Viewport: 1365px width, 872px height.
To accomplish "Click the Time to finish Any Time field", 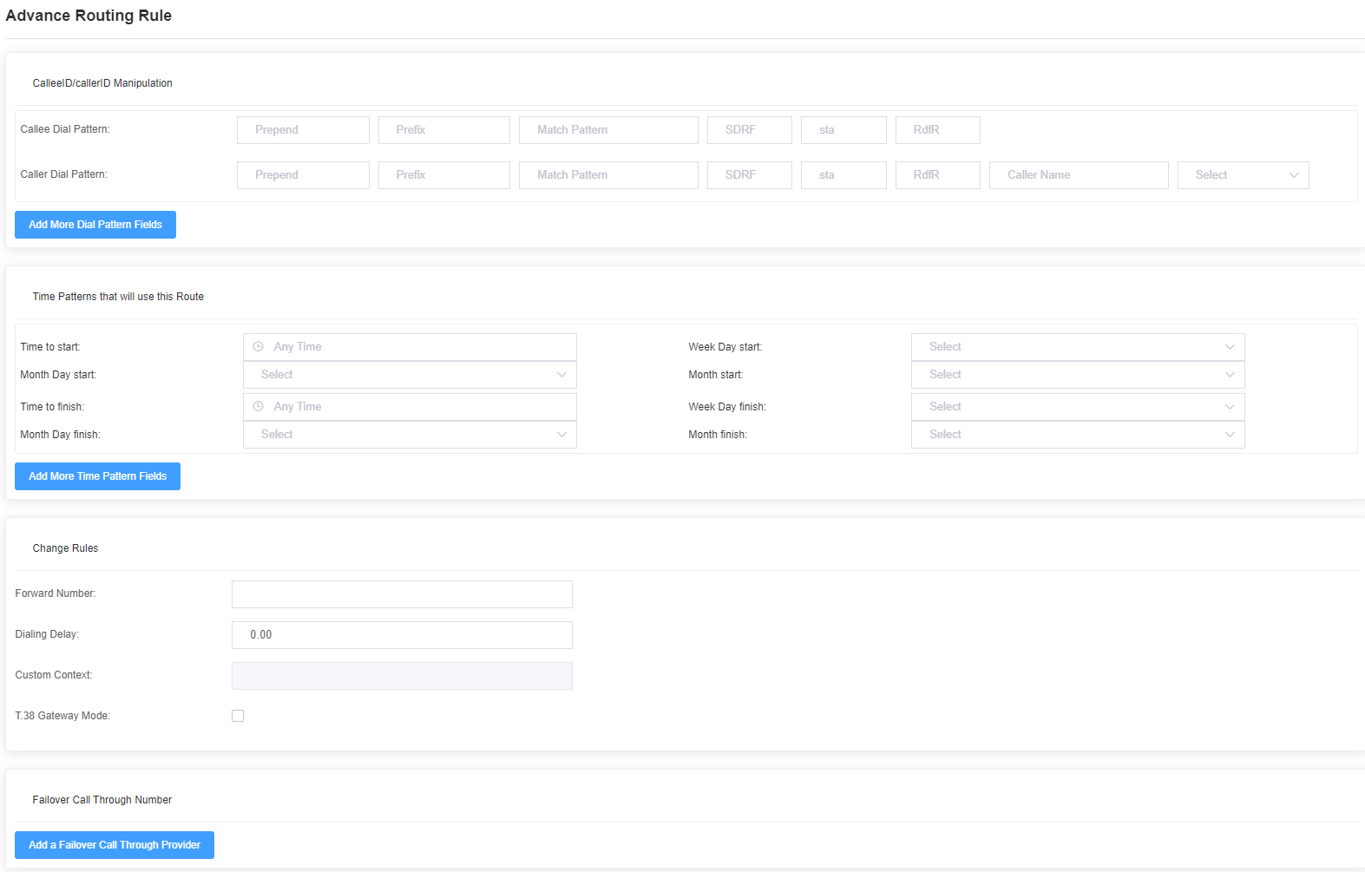I will point(410,407).
